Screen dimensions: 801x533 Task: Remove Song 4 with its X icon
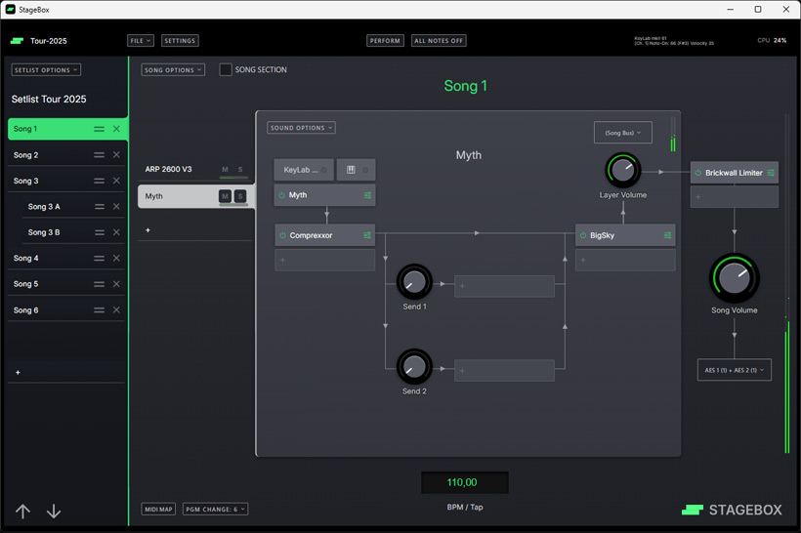coord(116,259)
